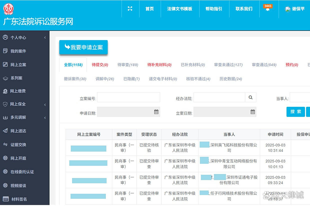
Task: Switch to the 审查通过(549) tab
Action: 264,65
